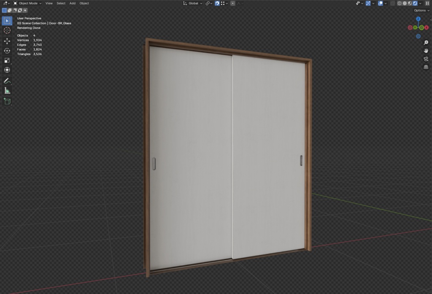This screenshot has height=294, width=432.
Task: Switch perspective/orthographic projection grid icon
Action: pyautogui.click(x=426, y=67)
